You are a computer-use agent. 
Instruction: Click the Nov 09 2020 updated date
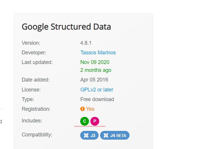click(x=95, y=62)
